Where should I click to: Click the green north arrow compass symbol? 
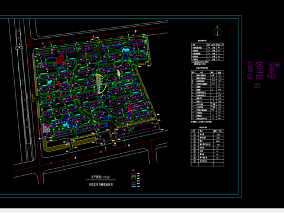[x=217, y=31]
